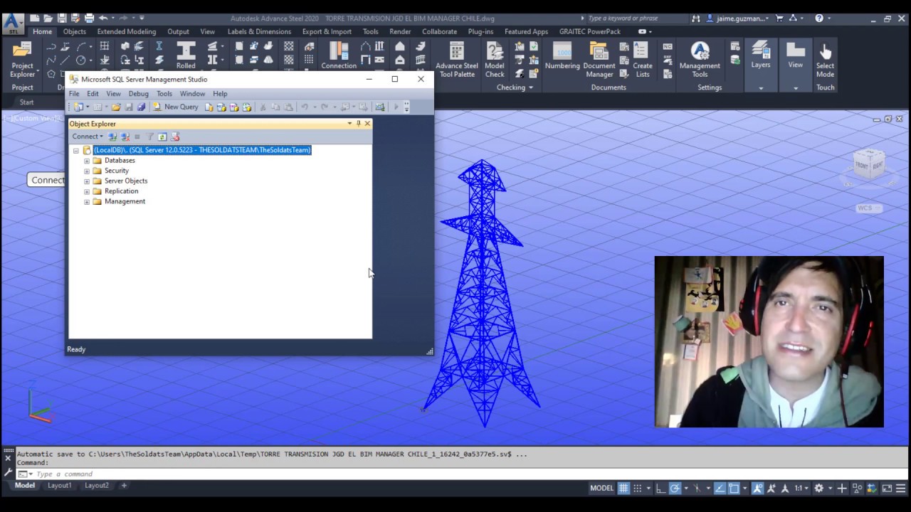Click Connect Object Explorer icon
This screenshot has height=512, width=911.
112,137
